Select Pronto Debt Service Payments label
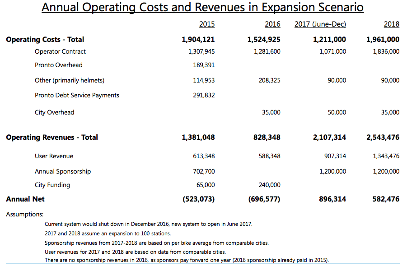This screenshot has width=407, height=266. pos(77,95)
